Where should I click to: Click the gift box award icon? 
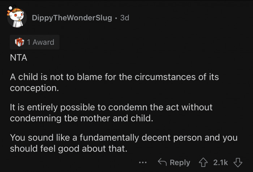19,42
